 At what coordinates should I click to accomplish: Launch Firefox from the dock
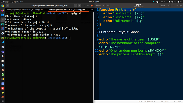click(x=3, y=10)
